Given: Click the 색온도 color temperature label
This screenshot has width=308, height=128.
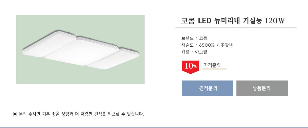Looking at the screenshot, I should 187,45.
